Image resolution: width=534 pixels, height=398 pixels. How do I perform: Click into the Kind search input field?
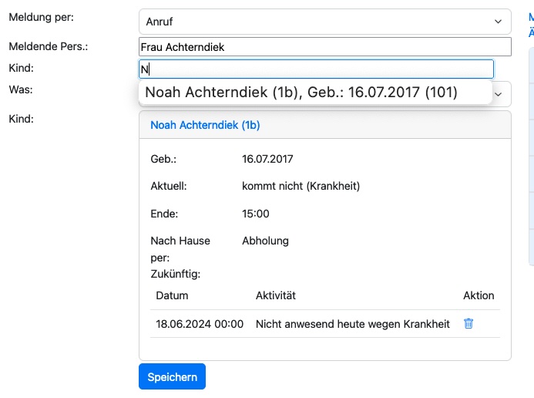tap(316, 69)
